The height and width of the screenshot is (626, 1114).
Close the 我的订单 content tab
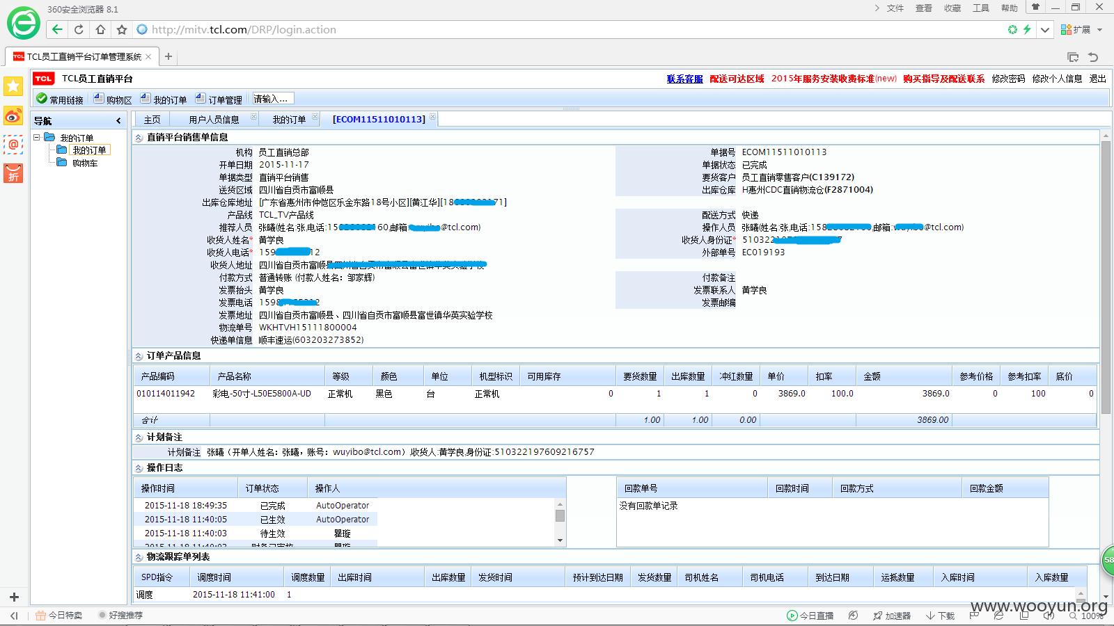pos(315,117)
